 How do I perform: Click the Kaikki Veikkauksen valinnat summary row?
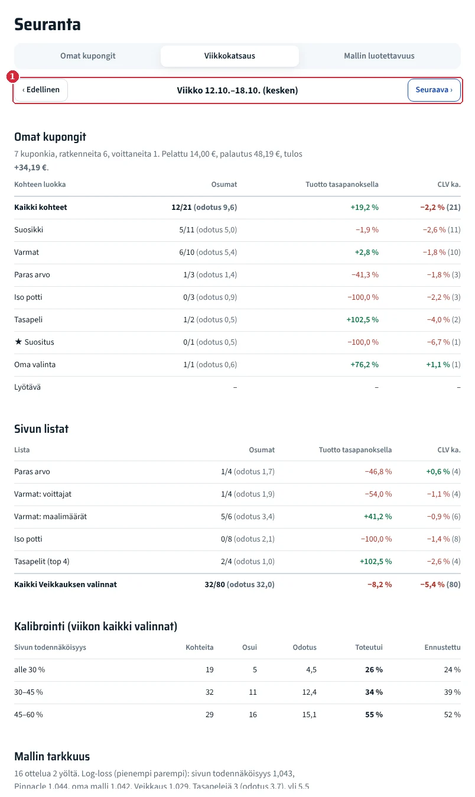click(237, 585)
